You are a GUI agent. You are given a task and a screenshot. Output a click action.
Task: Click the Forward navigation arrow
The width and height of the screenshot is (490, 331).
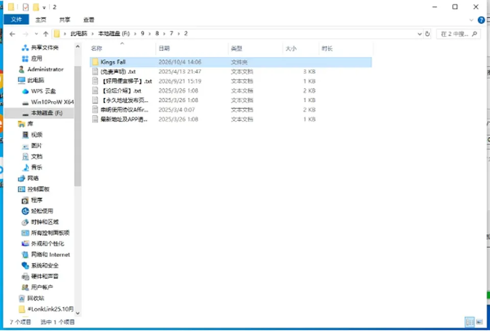click(26, 34)
